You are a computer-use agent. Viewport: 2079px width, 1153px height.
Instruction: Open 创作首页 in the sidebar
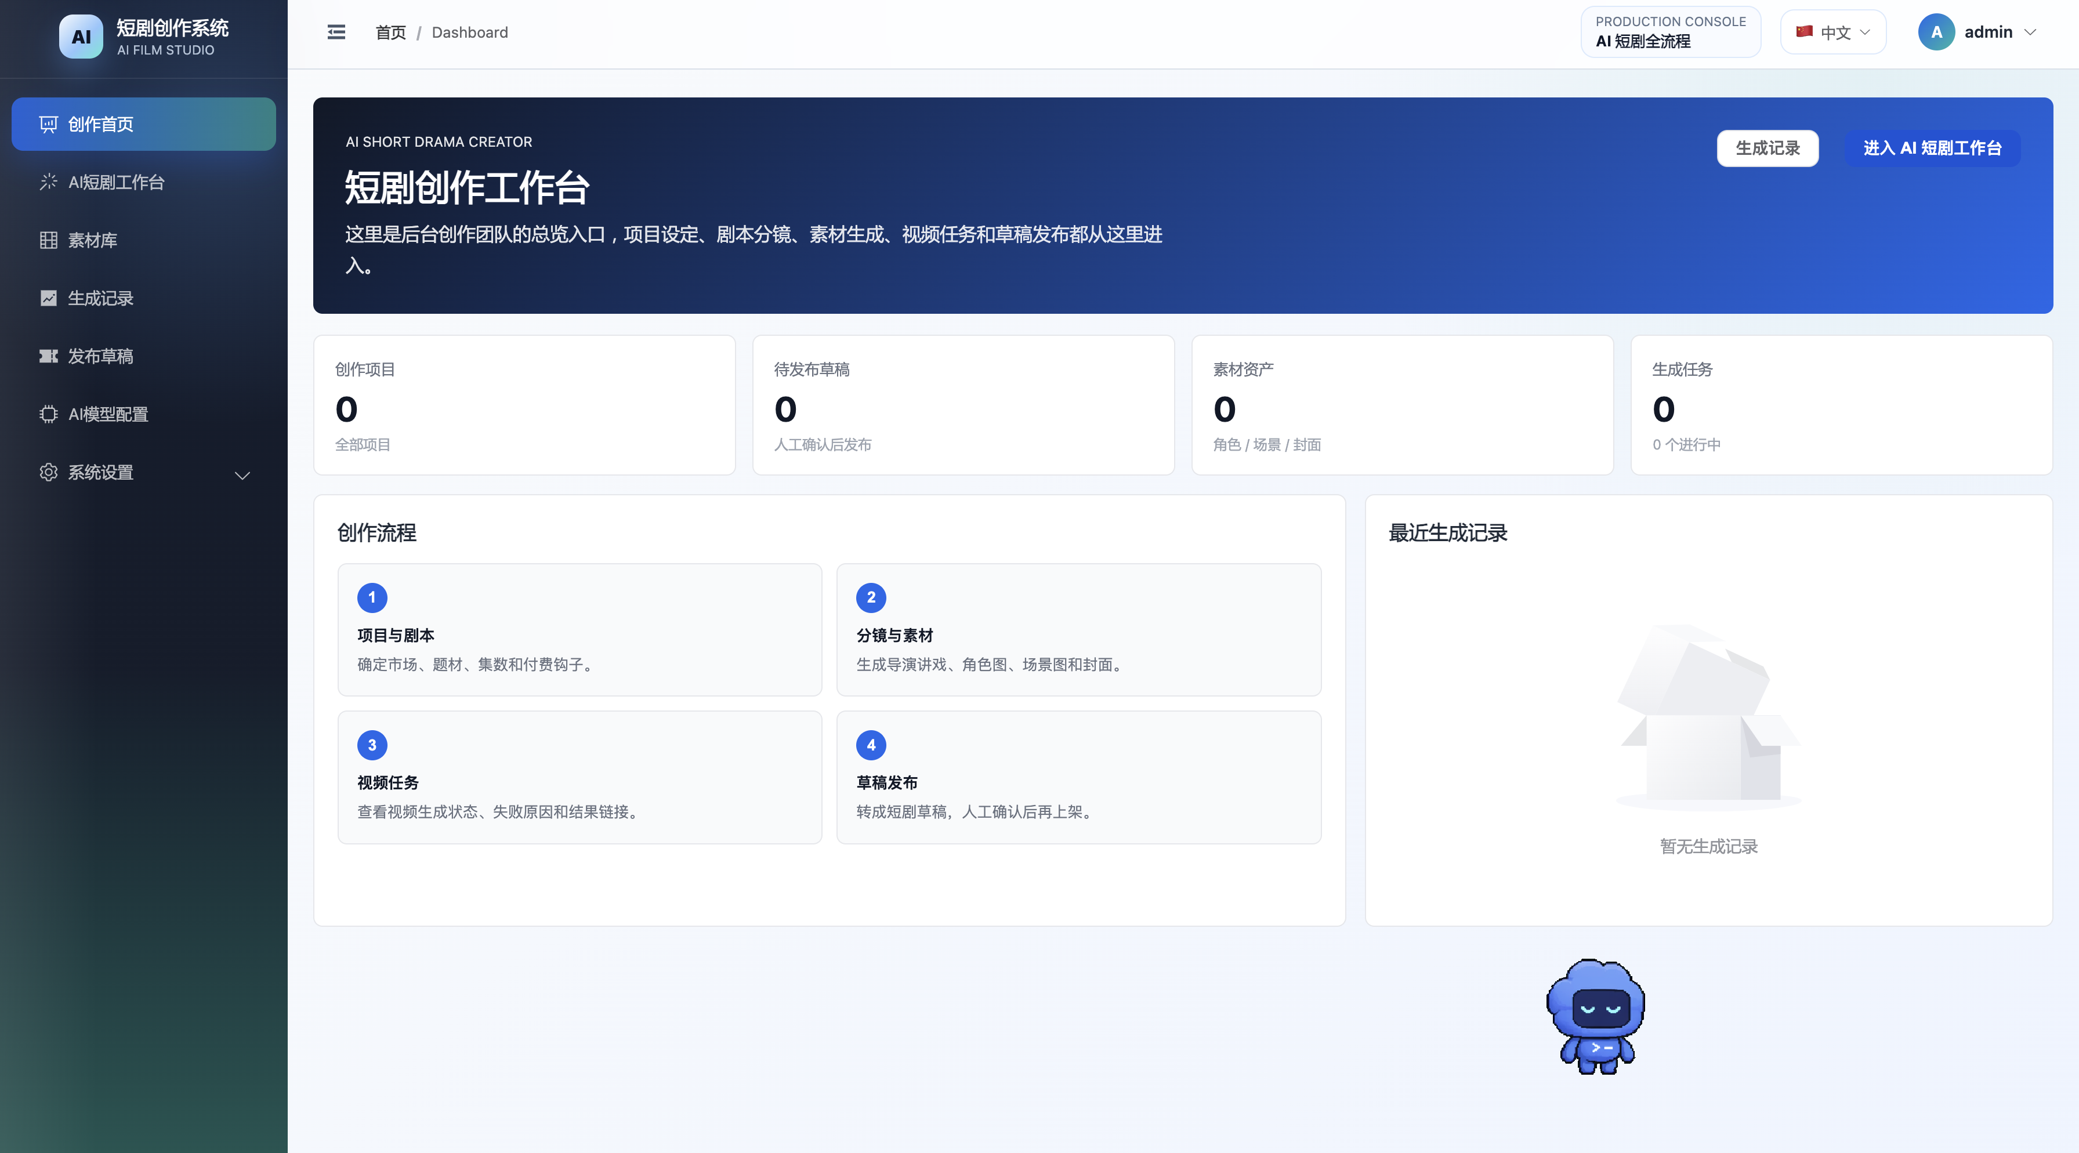(144, 124)
